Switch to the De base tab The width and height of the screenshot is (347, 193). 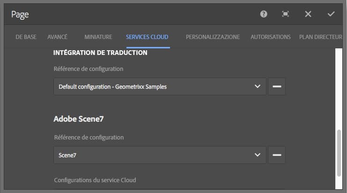pos(26,37)
